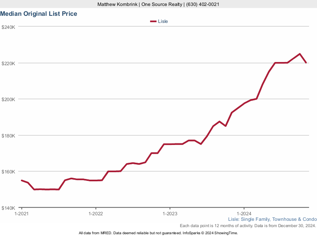Click the 1-2021 x-axis tick label
The height and width of the screenshot is (237, 317).
tap(21, 214)
